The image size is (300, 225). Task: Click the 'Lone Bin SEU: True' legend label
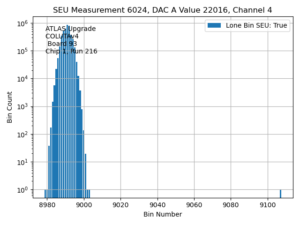pyautogui.click(x=256, y=26)
